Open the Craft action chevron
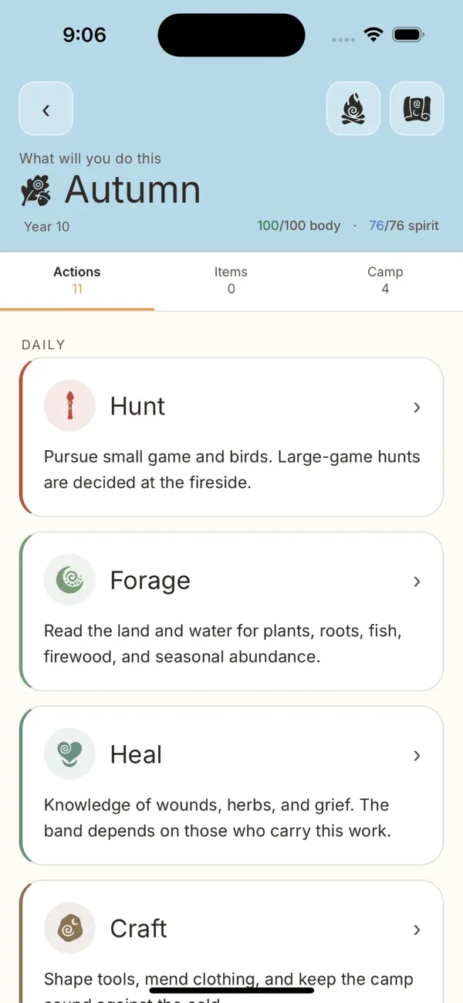This screenshot has height=1003, width=463. click(417, 930)
